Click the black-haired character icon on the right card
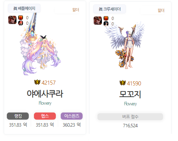Viewport: 178px width, 141px height. click(x=106, y=24)
